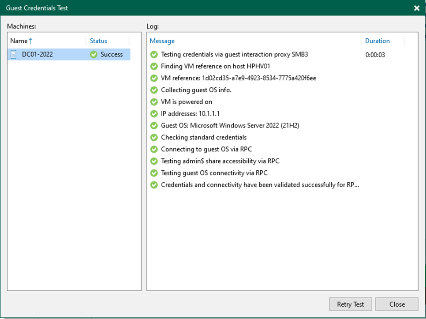426x319 pixels.
Task: Click the sort arrow on the Name column
Action: pyautogui.click(x=30, y=40)
